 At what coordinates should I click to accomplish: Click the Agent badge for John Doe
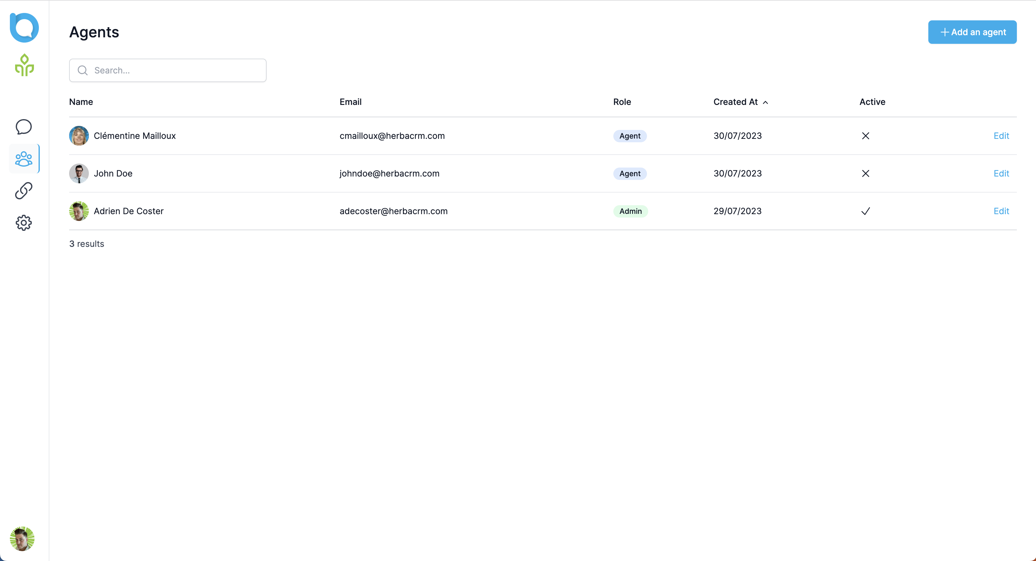[630, 173]
